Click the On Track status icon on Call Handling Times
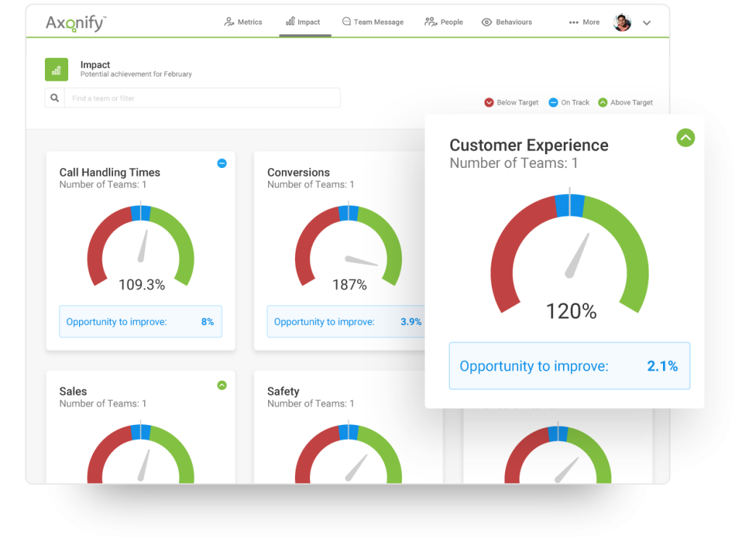 [x=222, y=164]
